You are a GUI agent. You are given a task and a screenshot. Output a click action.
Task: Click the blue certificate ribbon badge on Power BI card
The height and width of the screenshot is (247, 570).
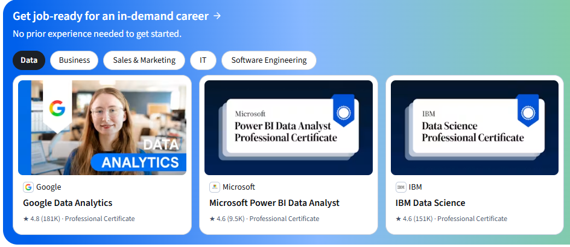344,111
